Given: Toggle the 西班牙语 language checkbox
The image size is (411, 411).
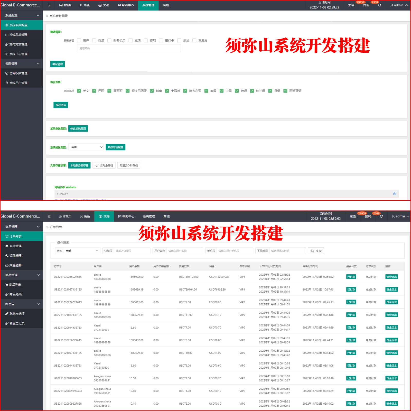Looking at the screenshot, I should [x=285, y=91].
